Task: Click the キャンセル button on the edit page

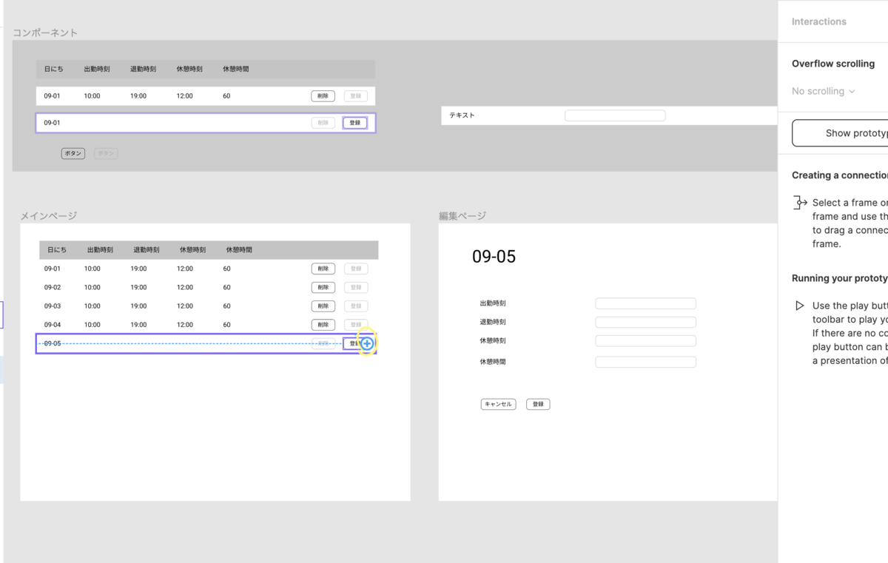Action: 498,405
